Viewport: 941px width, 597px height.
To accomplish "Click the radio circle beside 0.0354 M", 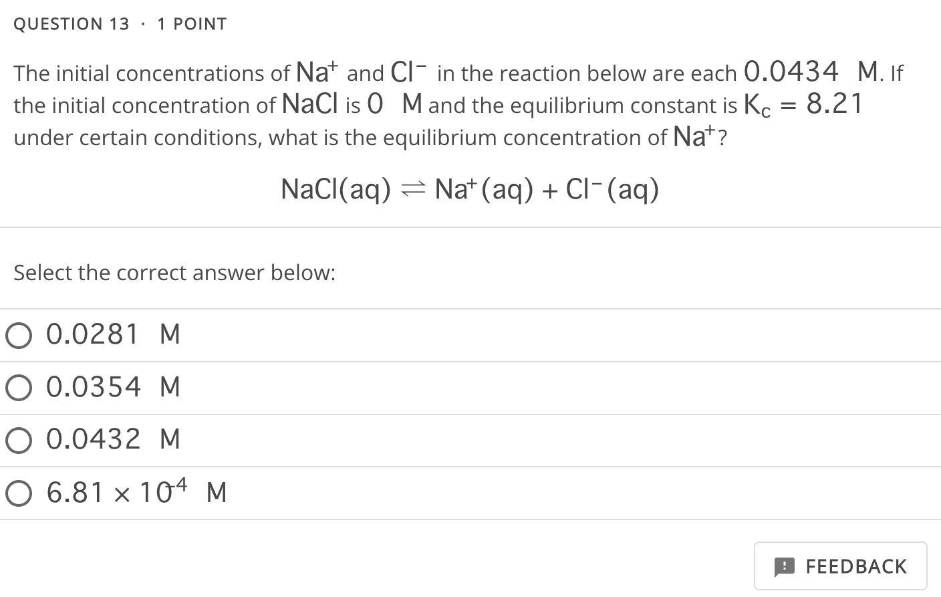I will point(19,388).
